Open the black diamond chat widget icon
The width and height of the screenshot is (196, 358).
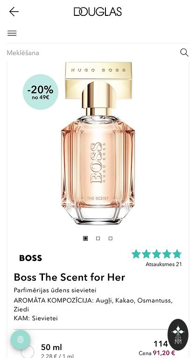click(178, 335)
